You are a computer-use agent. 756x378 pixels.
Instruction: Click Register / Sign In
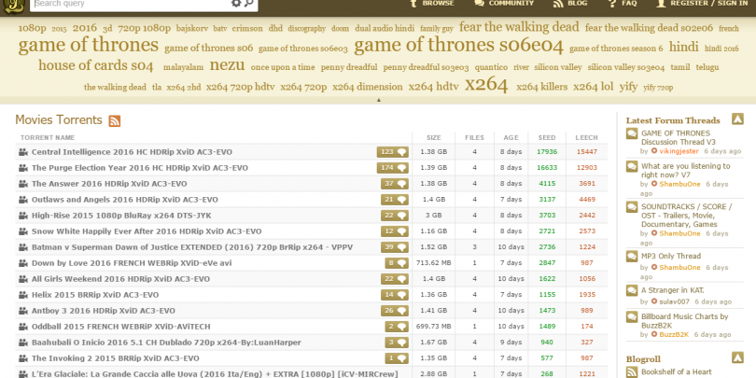point(707,4)
